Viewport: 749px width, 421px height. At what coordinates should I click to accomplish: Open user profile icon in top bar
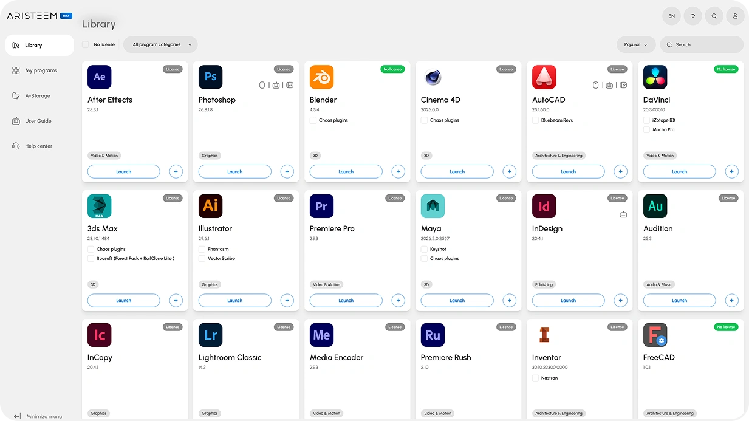coord(735,16)
